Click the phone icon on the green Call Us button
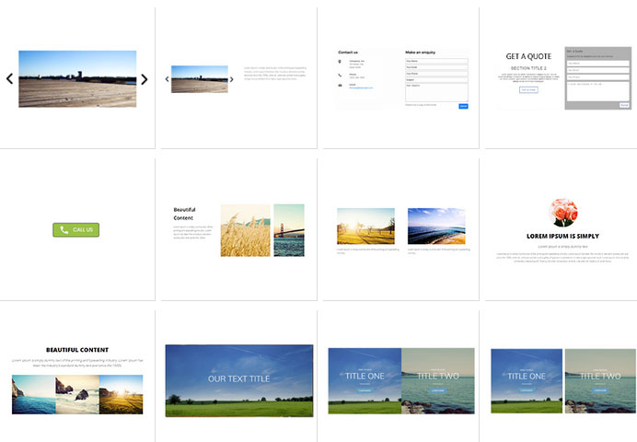Image resolution: width=637 pixels, height=442 pixels. [64, 229]
